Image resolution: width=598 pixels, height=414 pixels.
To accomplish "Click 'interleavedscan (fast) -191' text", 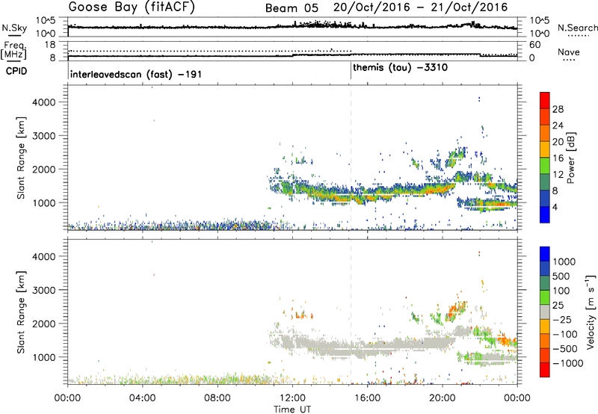I will click(136, 74).
